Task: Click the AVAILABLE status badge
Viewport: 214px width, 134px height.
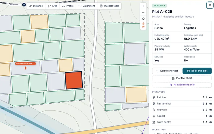Action: pyautogui.click(x=159, y=6)
